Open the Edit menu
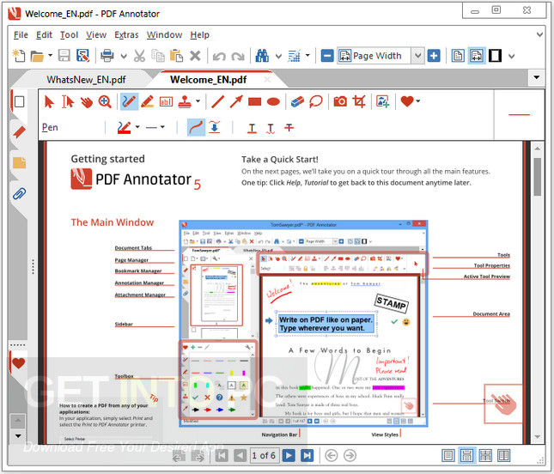Image resolution: width=554 pixels, height=474 pixels. click(44, 35)
